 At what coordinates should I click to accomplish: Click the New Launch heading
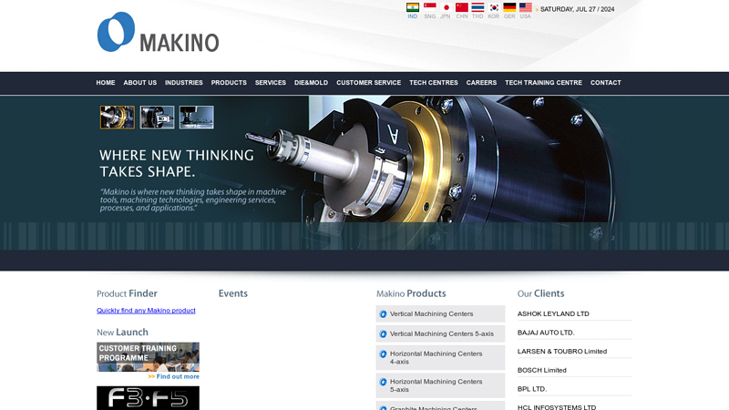(122, 333)
